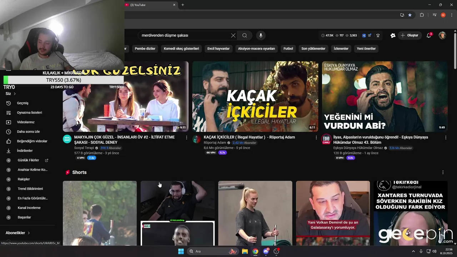Play YEĞENİNİ Mİ VURDUN ABİ thumbnail
Image resolution: width=457 pixels, height=257 pixels.
pyautogui.click(x=385, y=96)
